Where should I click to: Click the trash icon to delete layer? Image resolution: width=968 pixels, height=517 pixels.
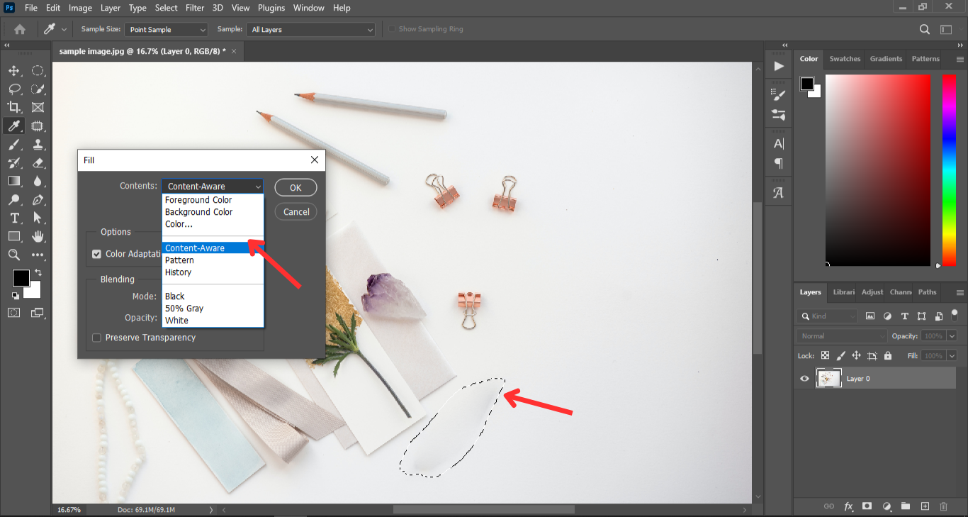pyautogui.click(x=943, y=506)
